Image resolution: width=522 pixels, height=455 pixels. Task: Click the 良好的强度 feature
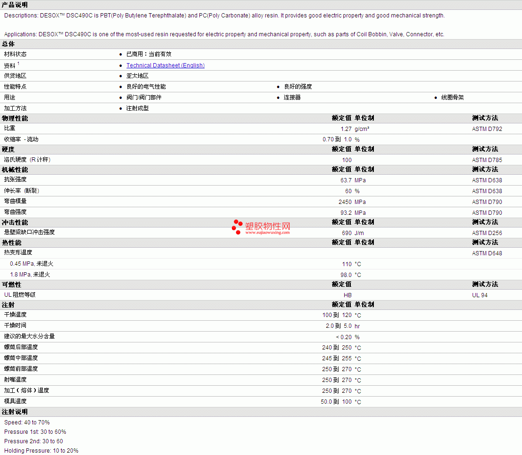pyautogui.click(x=298, y=87)
